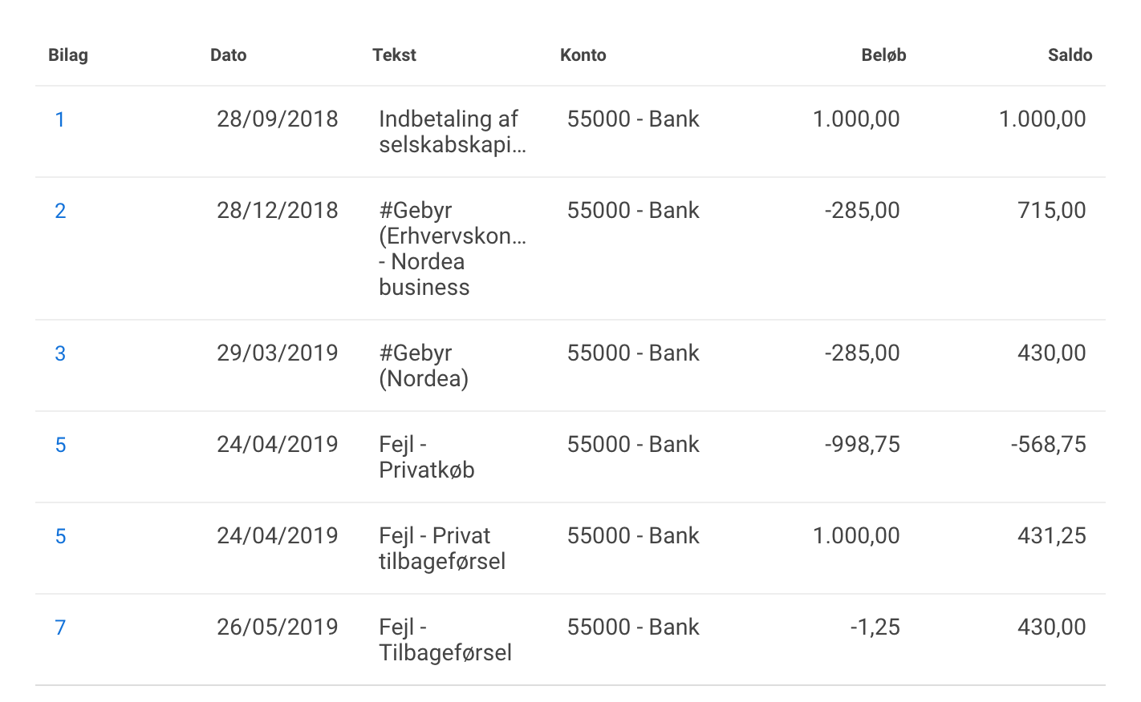
Task: Open bilag link number 3
Action: 60,353
